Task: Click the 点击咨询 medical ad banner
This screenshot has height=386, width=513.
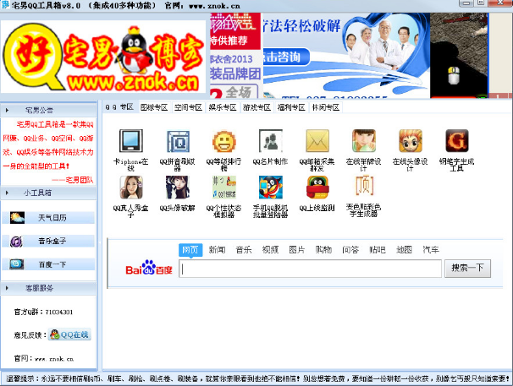Action: pos(346,56)
